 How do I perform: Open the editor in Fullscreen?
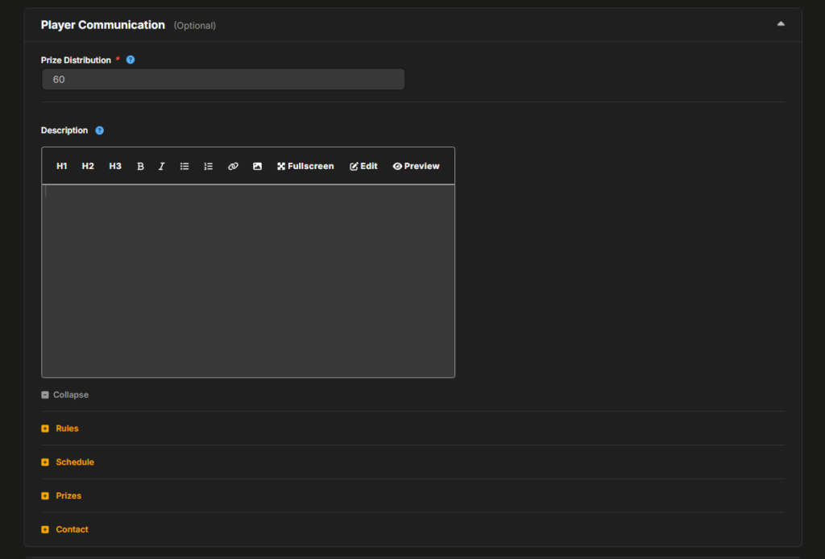click(x=305, y=166)
